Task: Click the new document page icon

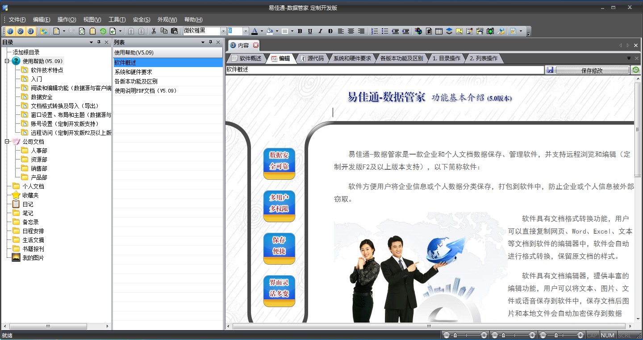Action: [56, 31]
